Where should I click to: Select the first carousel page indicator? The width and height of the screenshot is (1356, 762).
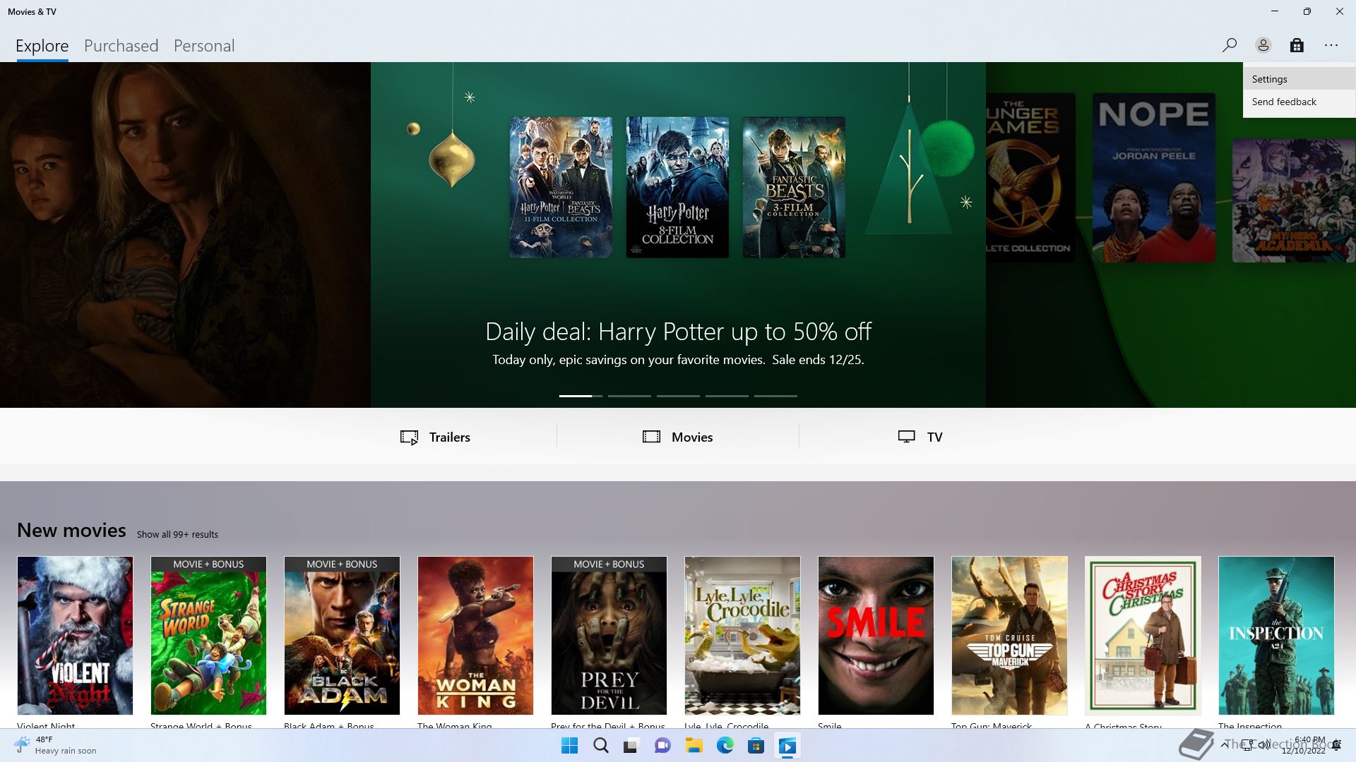tap(581, 396)
